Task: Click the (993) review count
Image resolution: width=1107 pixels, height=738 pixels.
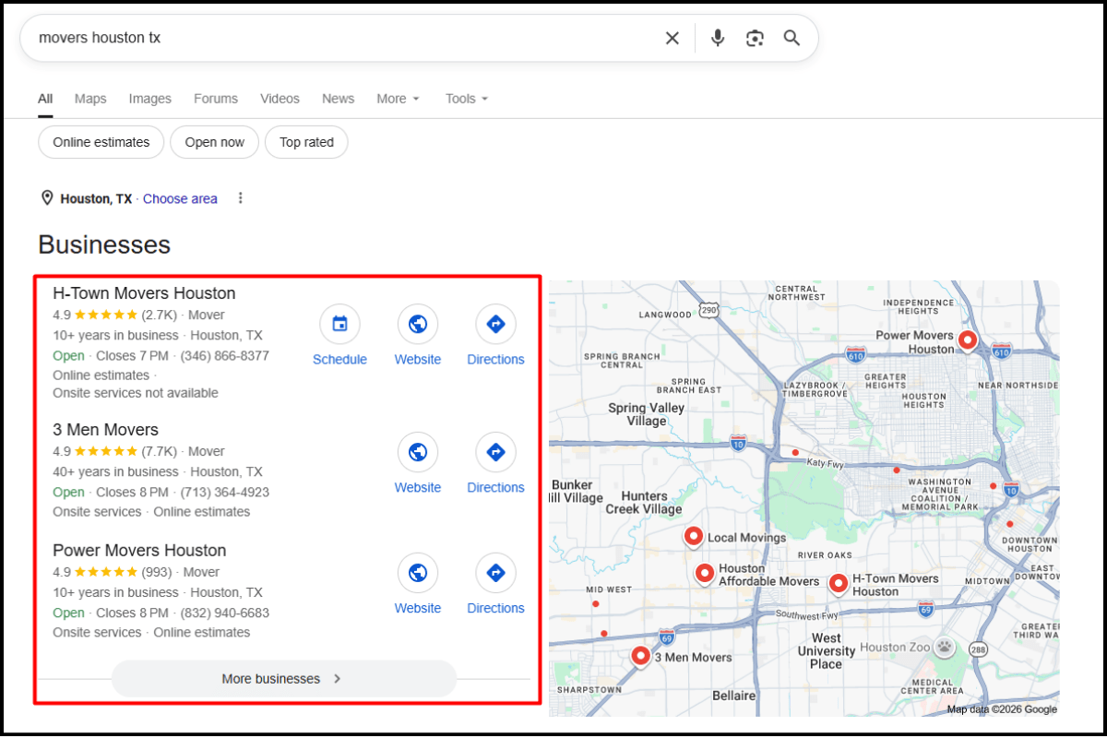Action: tap(157, 572)
